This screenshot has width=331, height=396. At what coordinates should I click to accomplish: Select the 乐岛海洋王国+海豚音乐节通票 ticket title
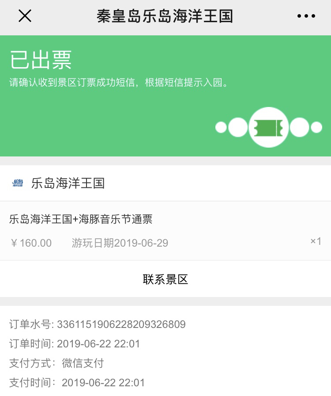pos(81,219)
